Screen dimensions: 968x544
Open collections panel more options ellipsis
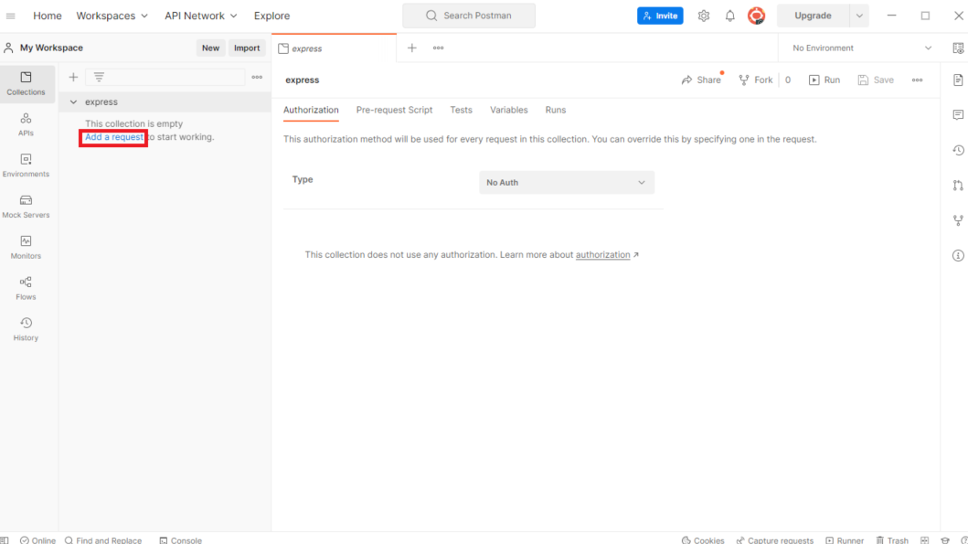[257, 77]
